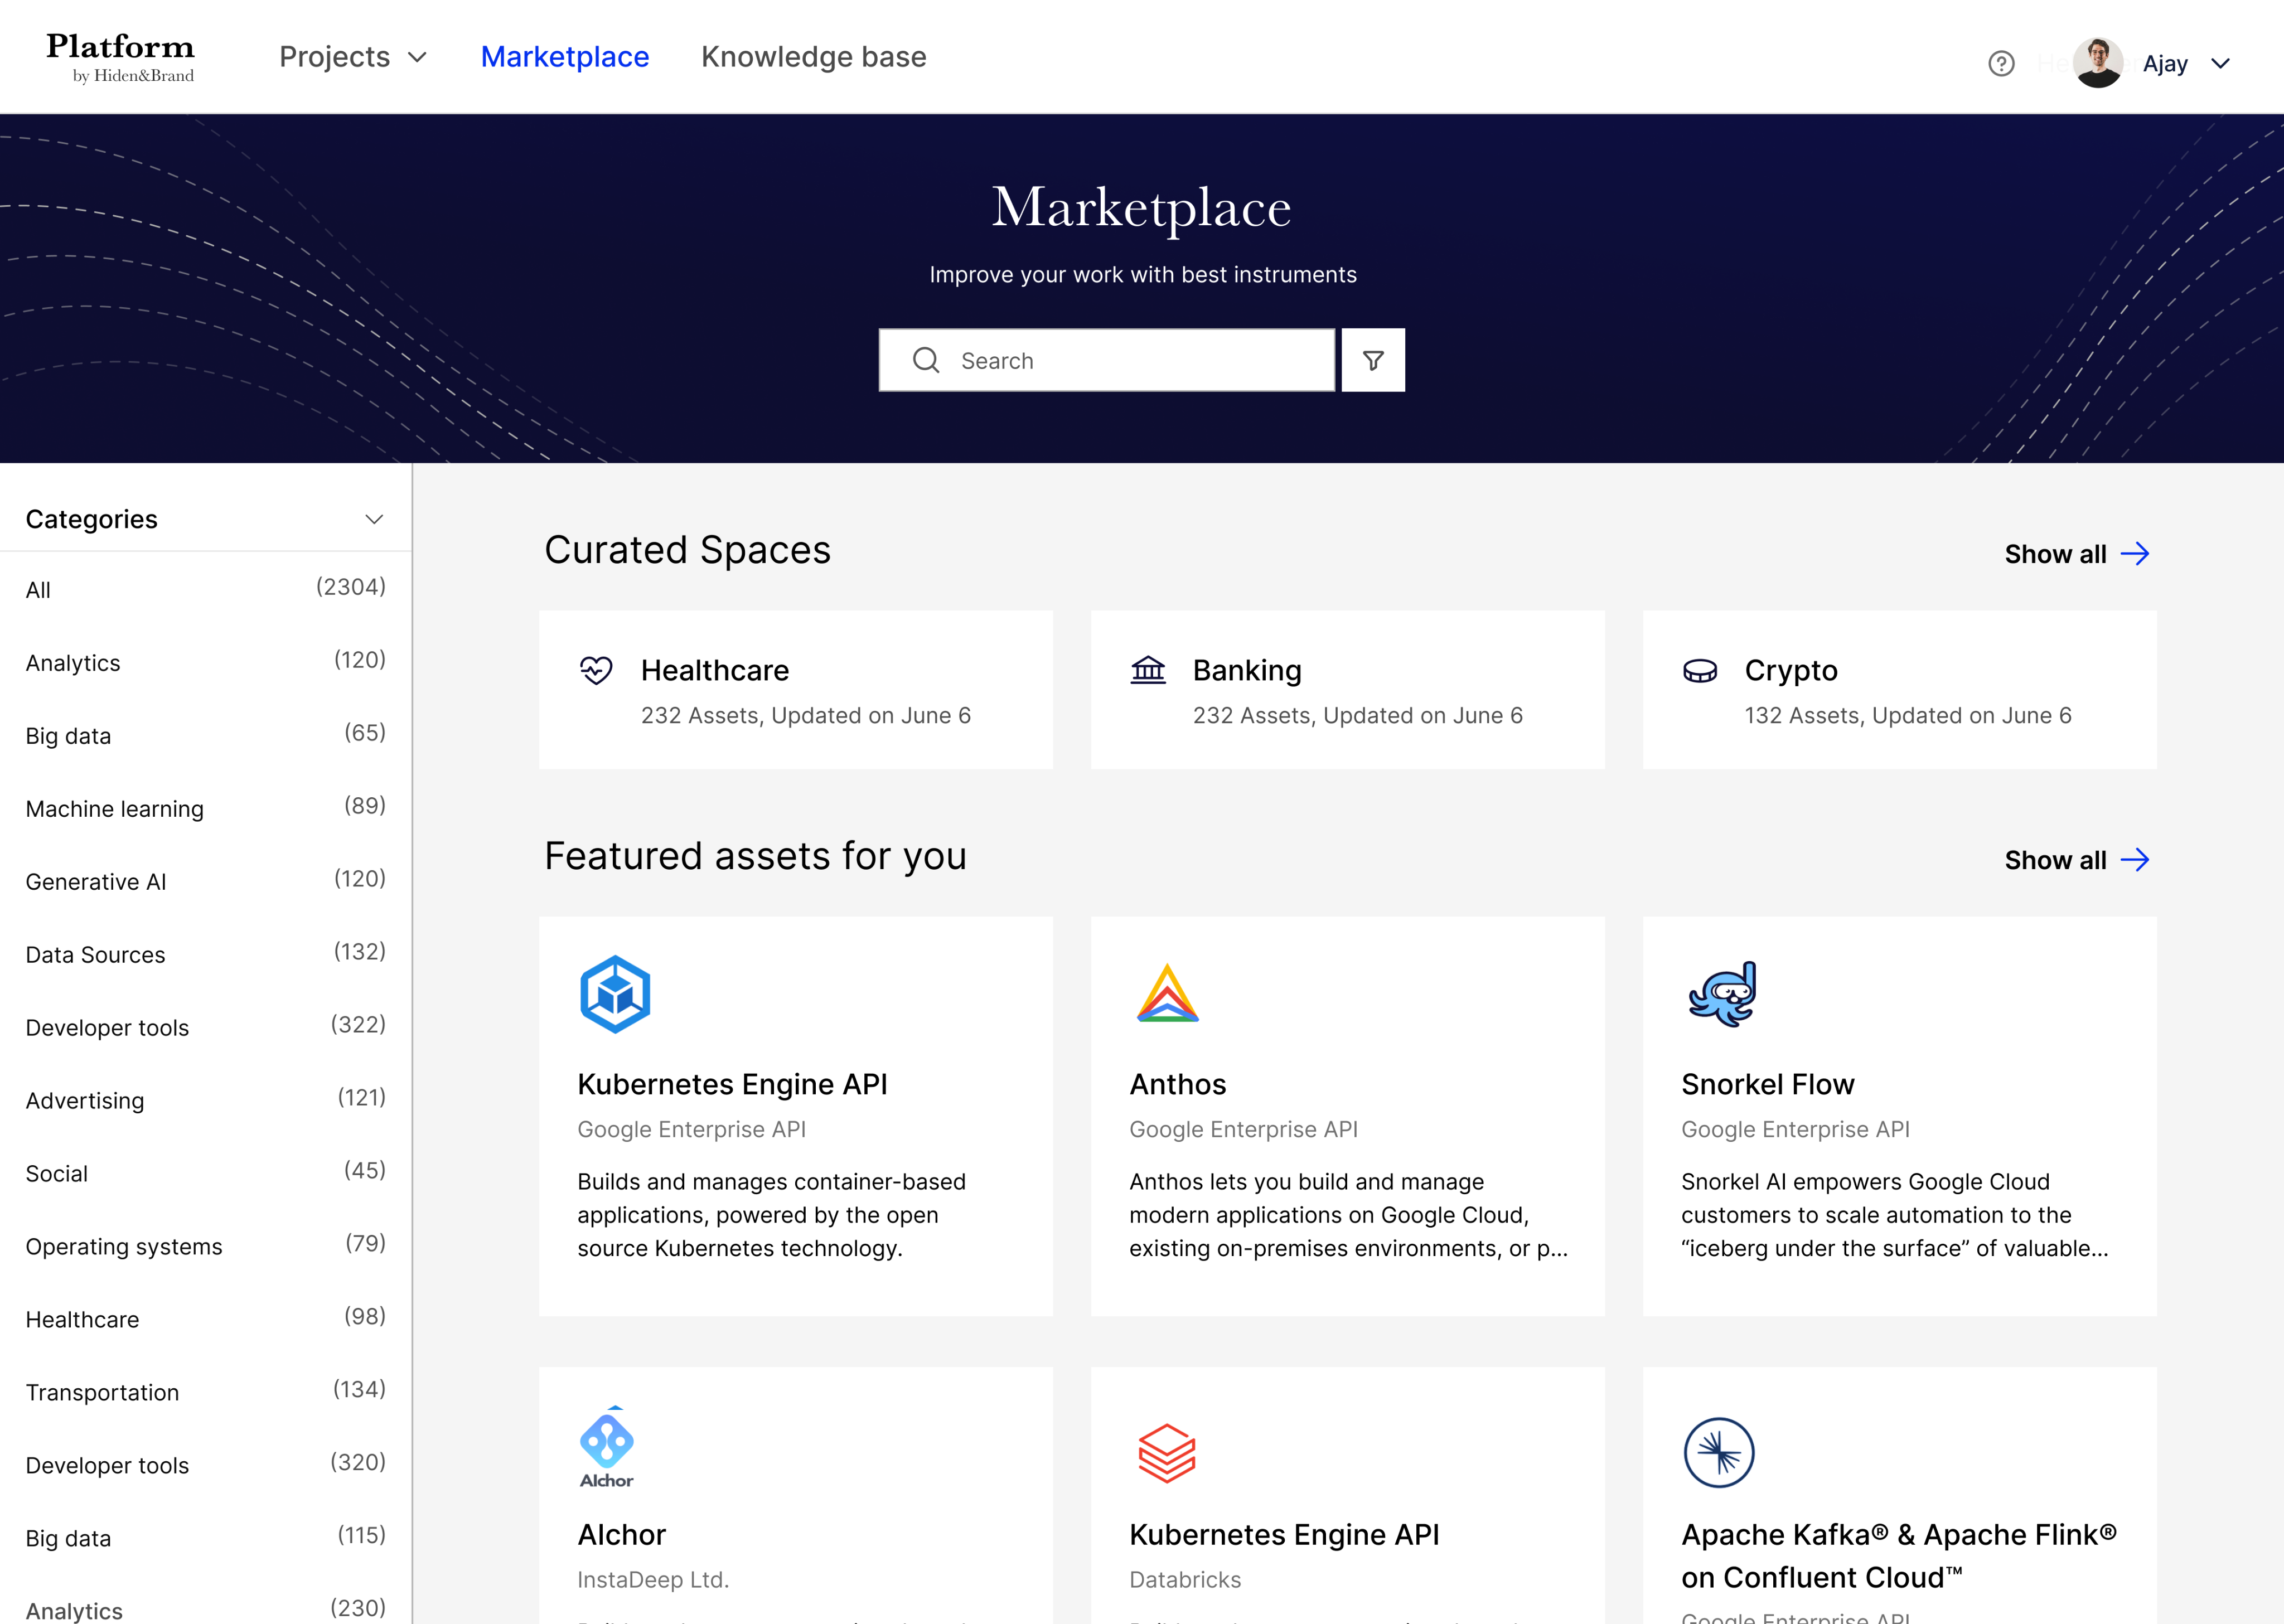Open the Google Kubernetes Engine API title
This screenshot has height=1624, width=2284.
click(x=732, y=1084)
